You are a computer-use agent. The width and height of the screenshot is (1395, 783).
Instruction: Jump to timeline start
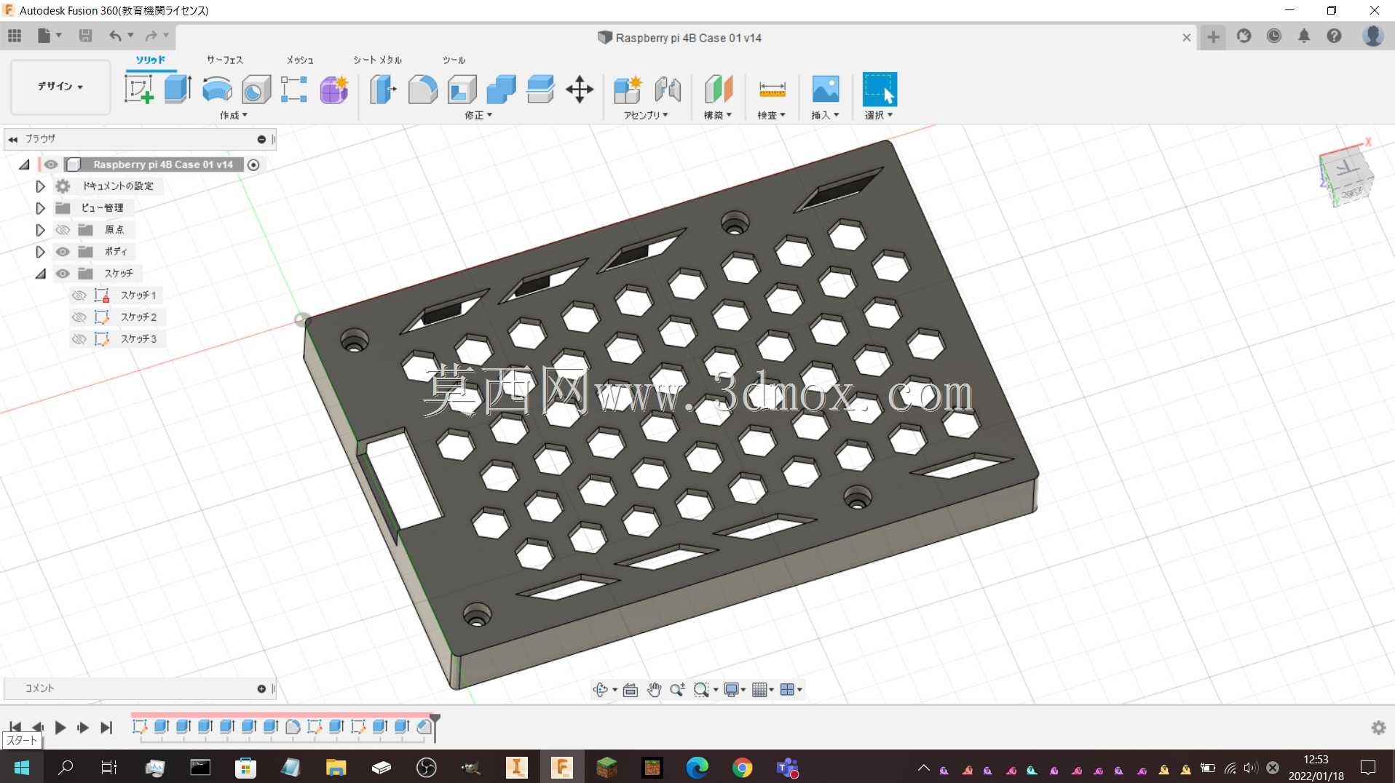15,727
